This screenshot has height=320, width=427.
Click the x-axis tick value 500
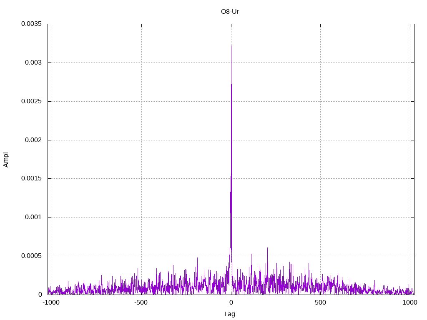click(x=320, y=302)
